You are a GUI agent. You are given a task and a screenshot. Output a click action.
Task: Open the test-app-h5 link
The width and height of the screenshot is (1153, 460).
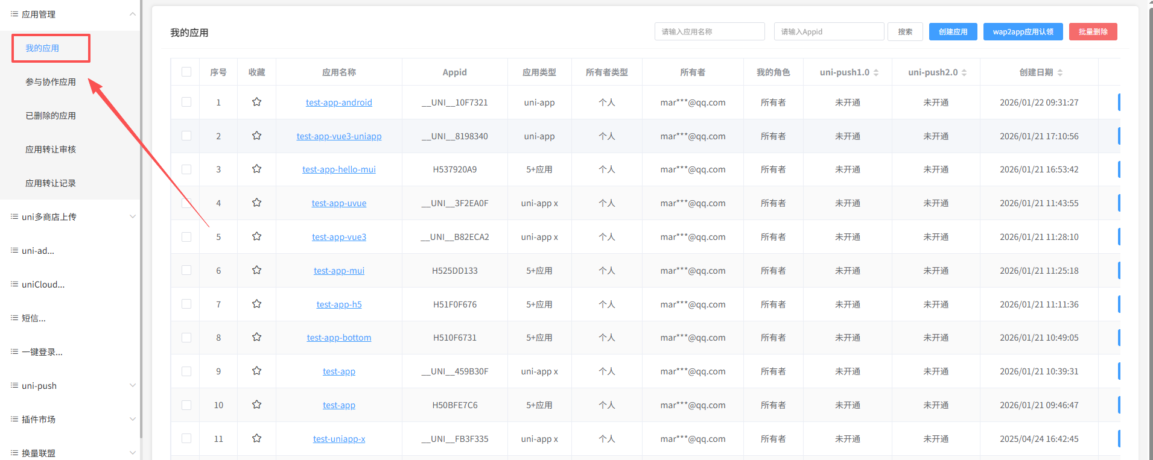pyautogui.click(x=339, y=304)
